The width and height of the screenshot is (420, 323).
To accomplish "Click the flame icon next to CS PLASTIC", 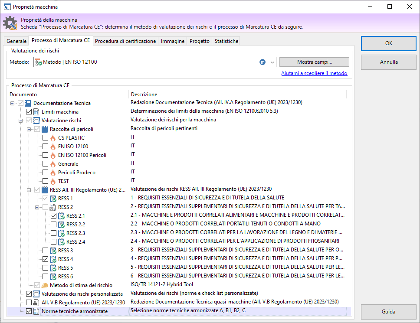I will [x=53, y=138].
